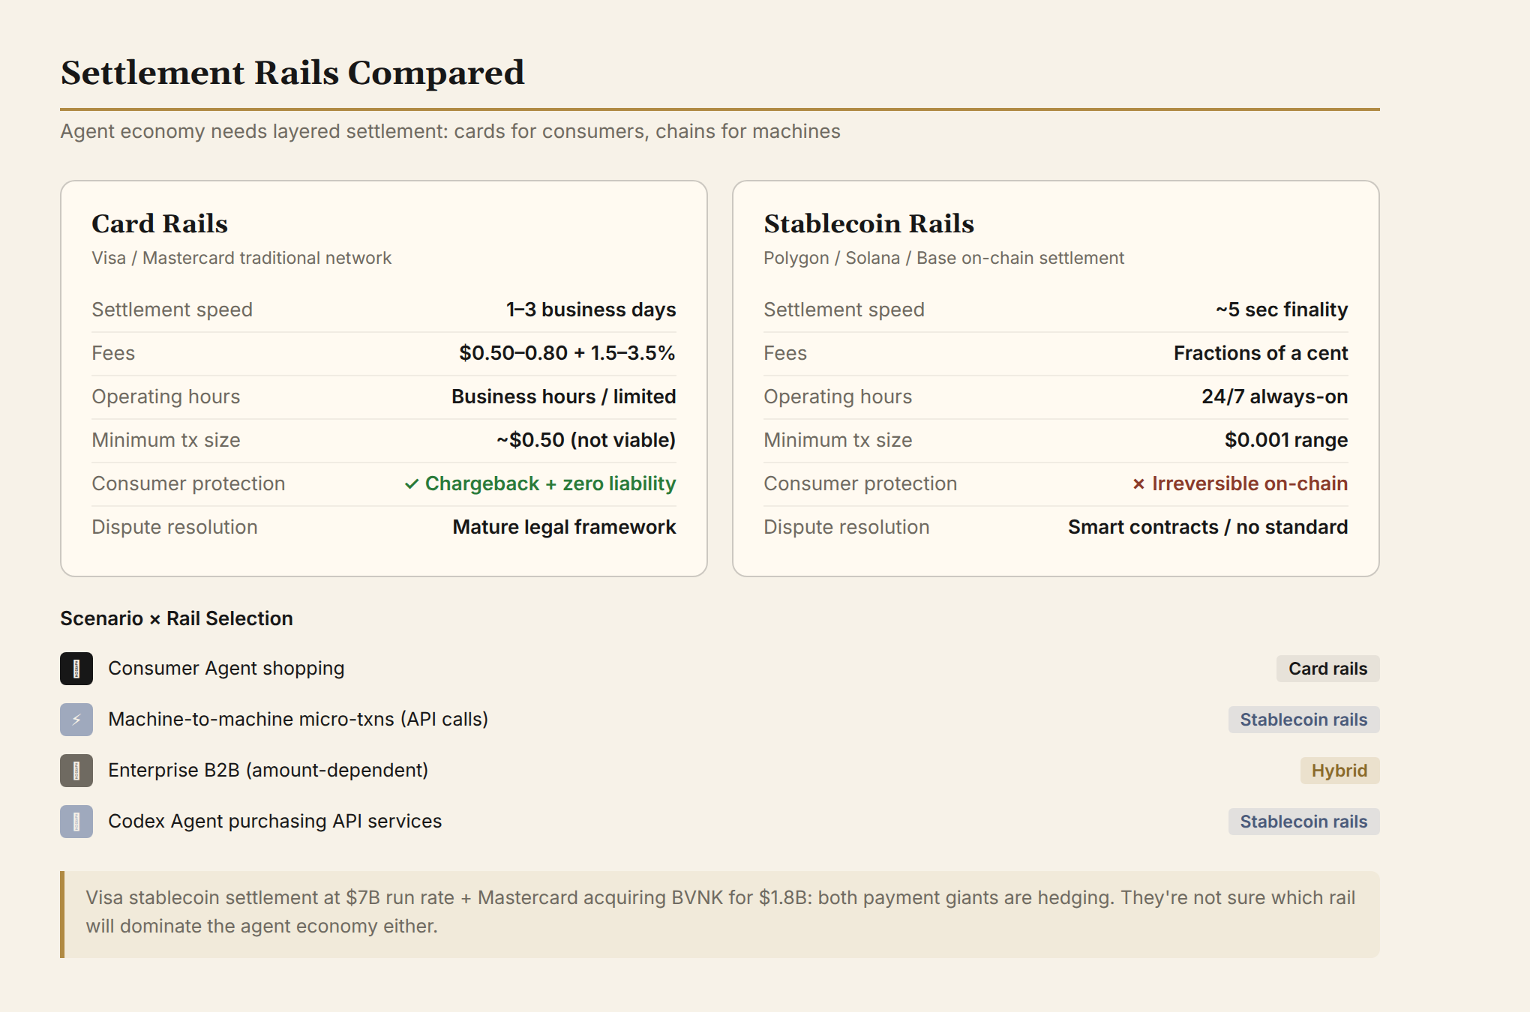The height and width of the screenshot is (1012, 1530).
Task: Click the green checkmark beside Chargeback
Action: point(411,484)
